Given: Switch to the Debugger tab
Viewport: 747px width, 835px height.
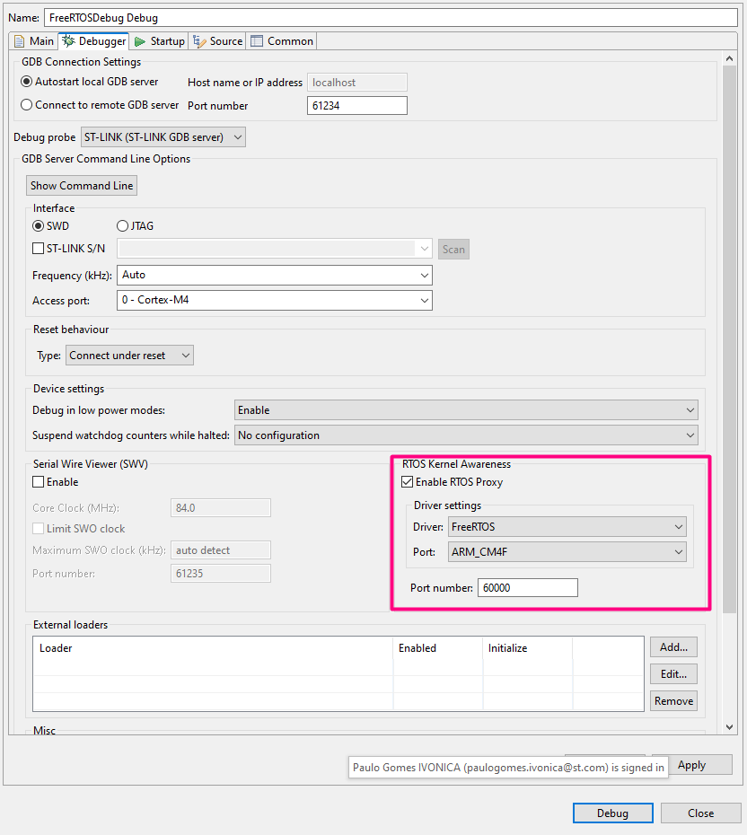Looking at the screenshot, I should [x=93, y=41].
